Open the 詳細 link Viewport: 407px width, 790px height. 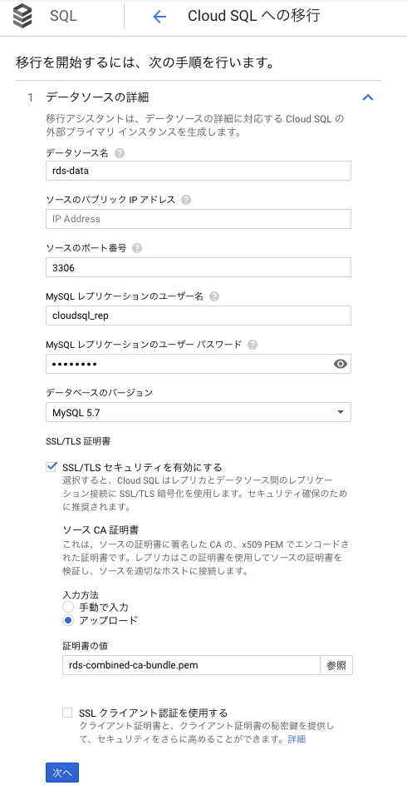click(297, 739)
